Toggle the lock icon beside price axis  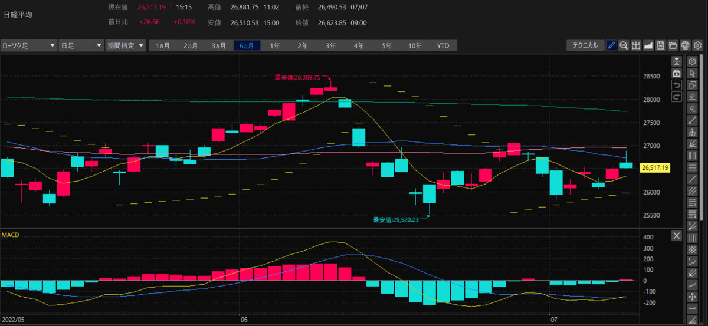pos(677,73)
